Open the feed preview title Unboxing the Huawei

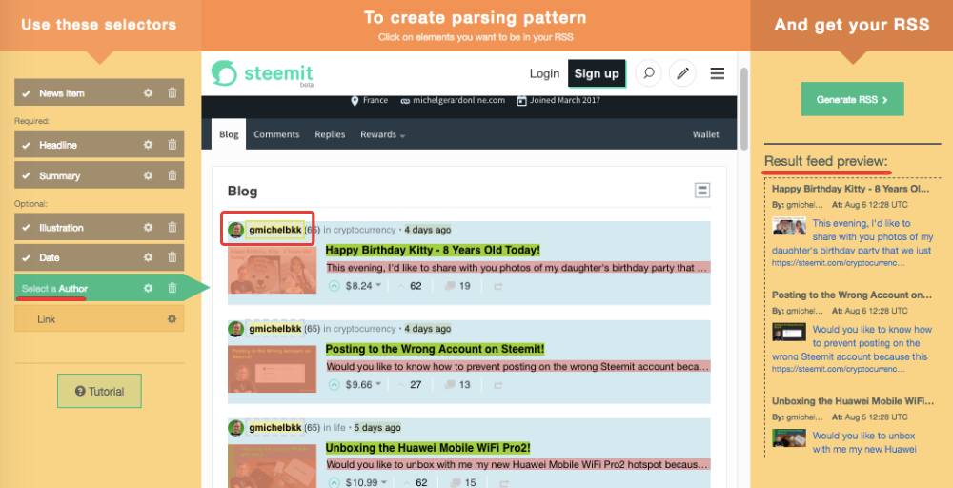click(x=851, y=401)
